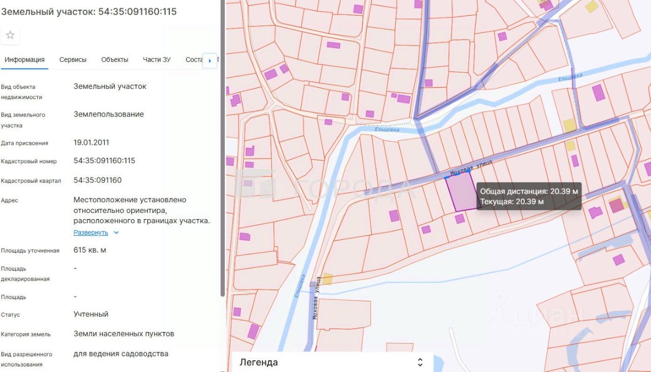The width and height of the screenshot is (651, 372).
Task: Add the land plot to favorites with the star
Action: point(10,35)
